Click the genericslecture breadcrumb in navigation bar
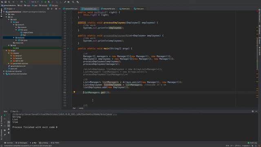 click(9, 5)
